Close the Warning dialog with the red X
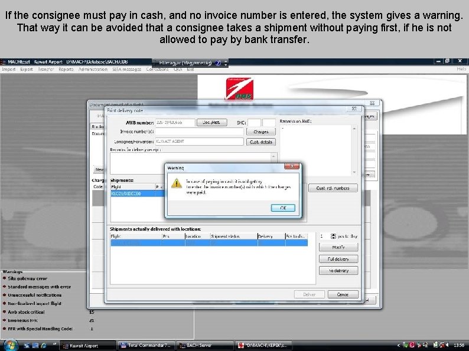 tap(292, 166)
